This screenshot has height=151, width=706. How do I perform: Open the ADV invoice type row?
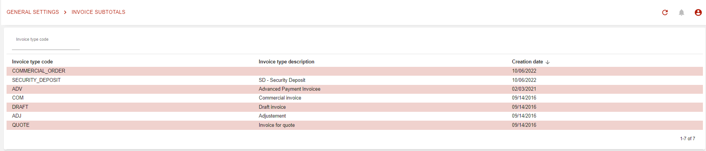click(355, 89)
